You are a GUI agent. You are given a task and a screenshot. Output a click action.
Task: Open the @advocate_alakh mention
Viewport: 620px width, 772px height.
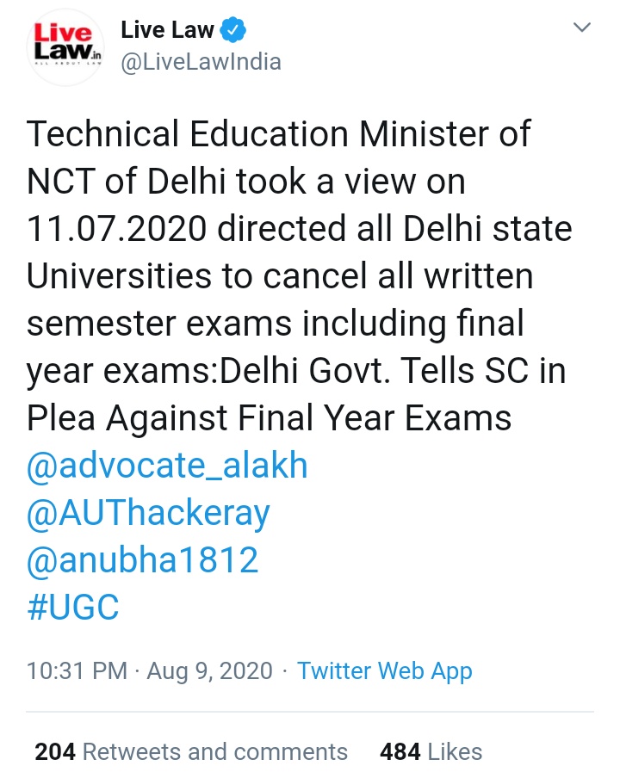(x=167, y=466)
